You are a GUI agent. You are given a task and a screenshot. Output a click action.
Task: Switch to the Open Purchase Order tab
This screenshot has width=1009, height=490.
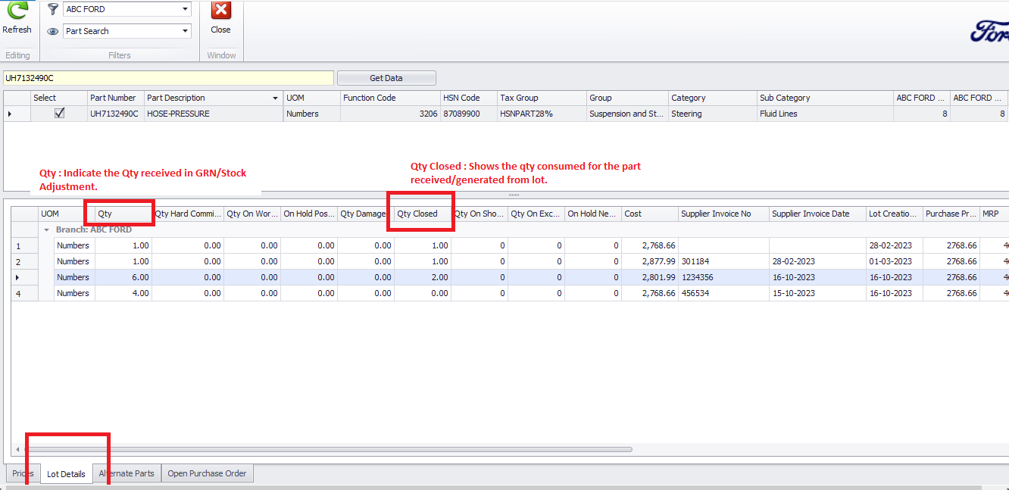point(207,473)
